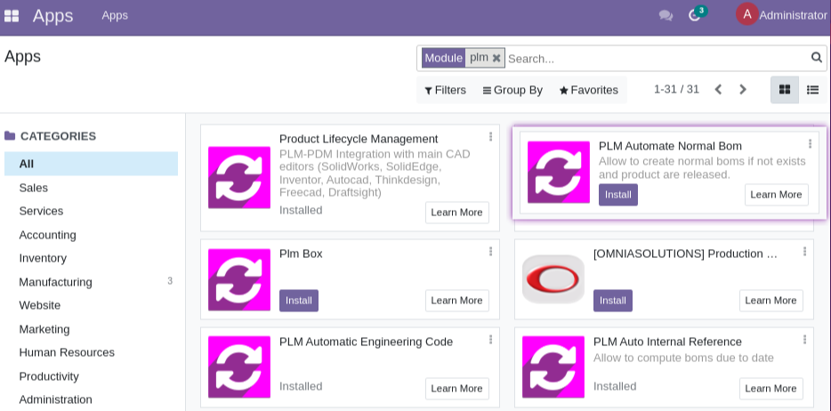Remove the plm module filter tag
831x411 pixels.
pos(496,59)
